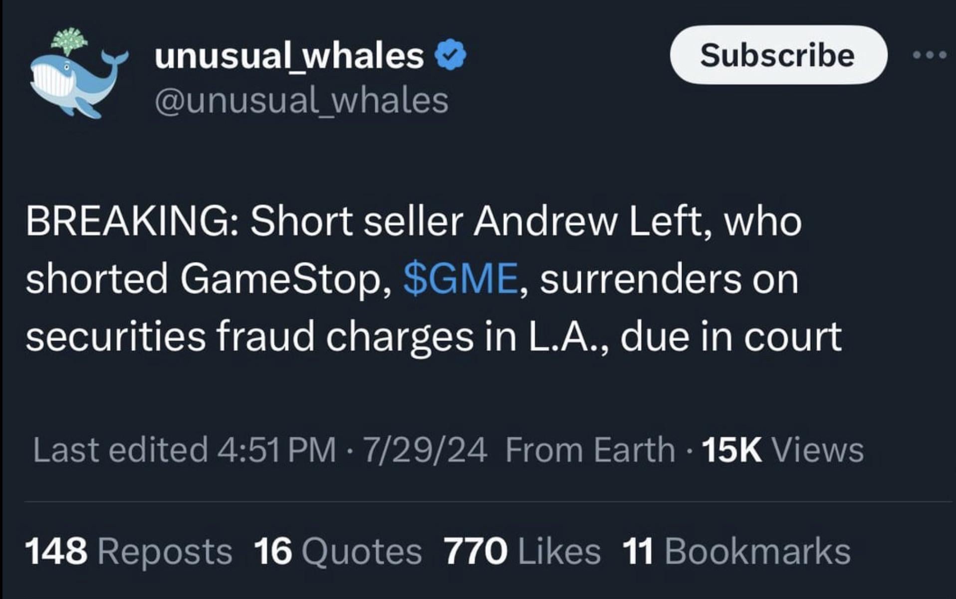View edit history via Last edited

[120, 449]
